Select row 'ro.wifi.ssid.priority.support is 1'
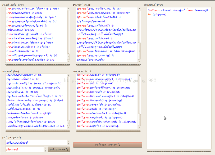Screen dimensions: 215x155 (x=32, y=56)
